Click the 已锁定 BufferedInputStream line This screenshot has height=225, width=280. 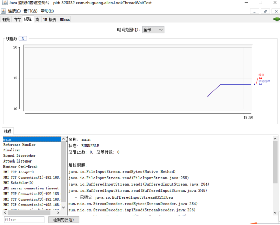point(124,197)
